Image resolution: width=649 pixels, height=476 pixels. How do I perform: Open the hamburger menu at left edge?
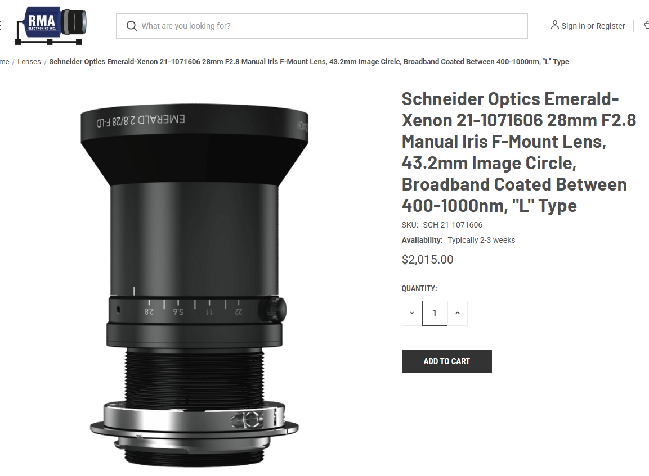[x=1, y=26]
